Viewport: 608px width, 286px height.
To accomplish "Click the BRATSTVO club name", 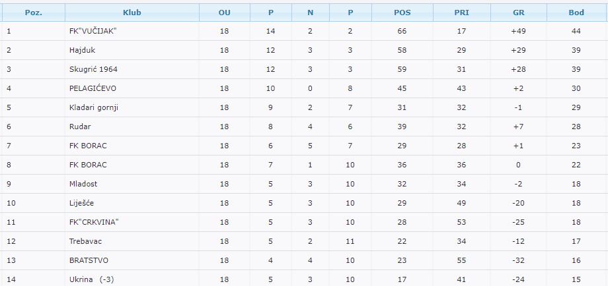I will [89, 260].
